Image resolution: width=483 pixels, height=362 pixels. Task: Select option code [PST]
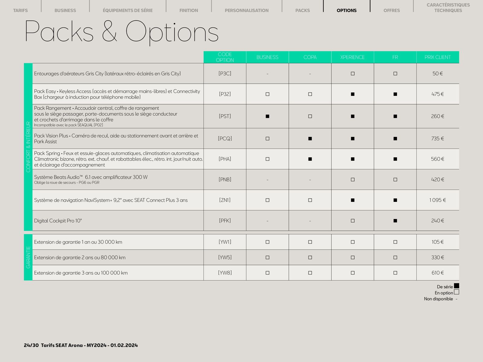[x=225, y=116]
